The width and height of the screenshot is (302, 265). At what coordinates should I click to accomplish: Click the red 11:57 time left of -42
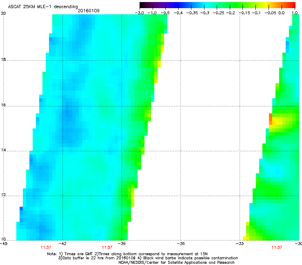click(46, 247)
